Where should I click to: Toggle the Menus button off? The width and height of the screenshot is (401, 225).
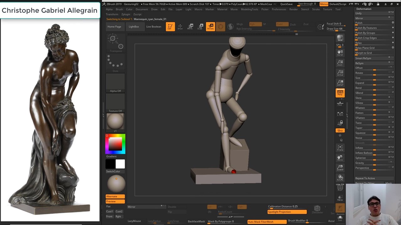[x=324, y=4]
